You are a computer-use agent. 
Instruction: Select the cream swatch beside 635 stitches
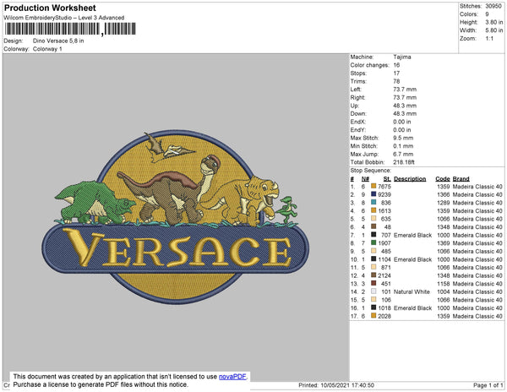coord(373,219)
